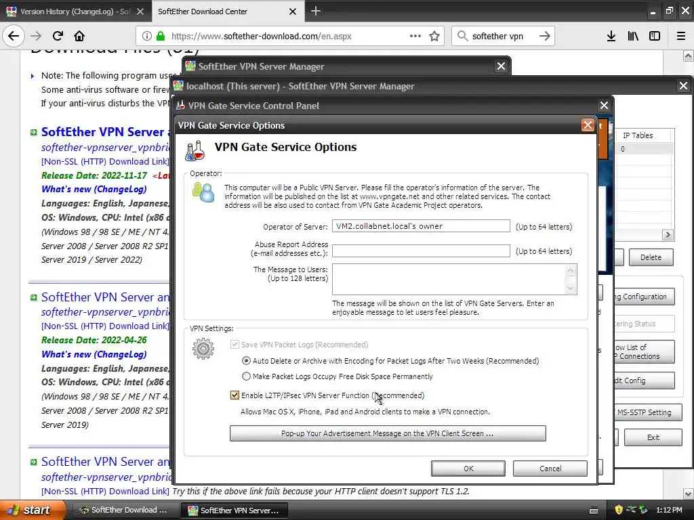Viewport: 694px width, 520px height.
Task: Click first Non-SSL (HTTP) Download Link
Action: point(105,162)
